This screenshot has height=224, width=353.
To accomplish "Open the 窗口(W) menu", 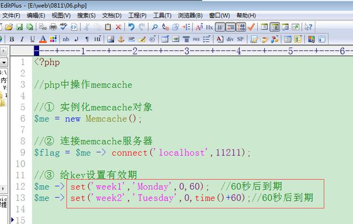I will click(220, 15).
